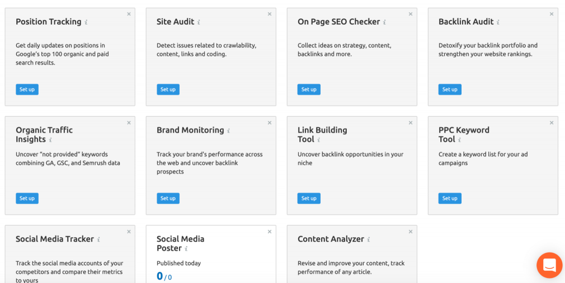Start Backlink Audit setup
Viewport: 565px width, 283px height.
click(x=450, y=89)
